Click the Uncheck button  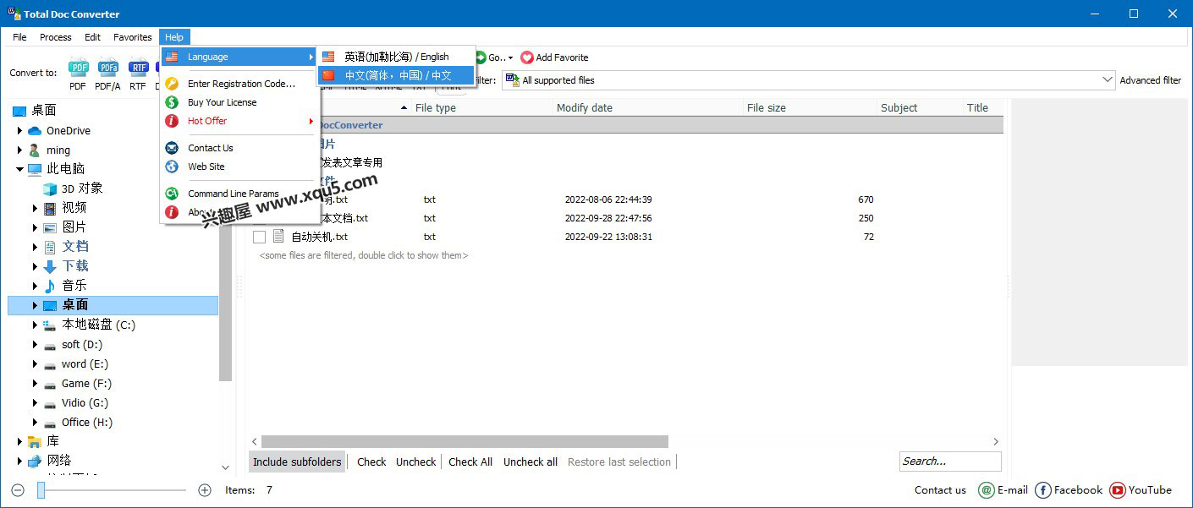[x=416, y=462]
